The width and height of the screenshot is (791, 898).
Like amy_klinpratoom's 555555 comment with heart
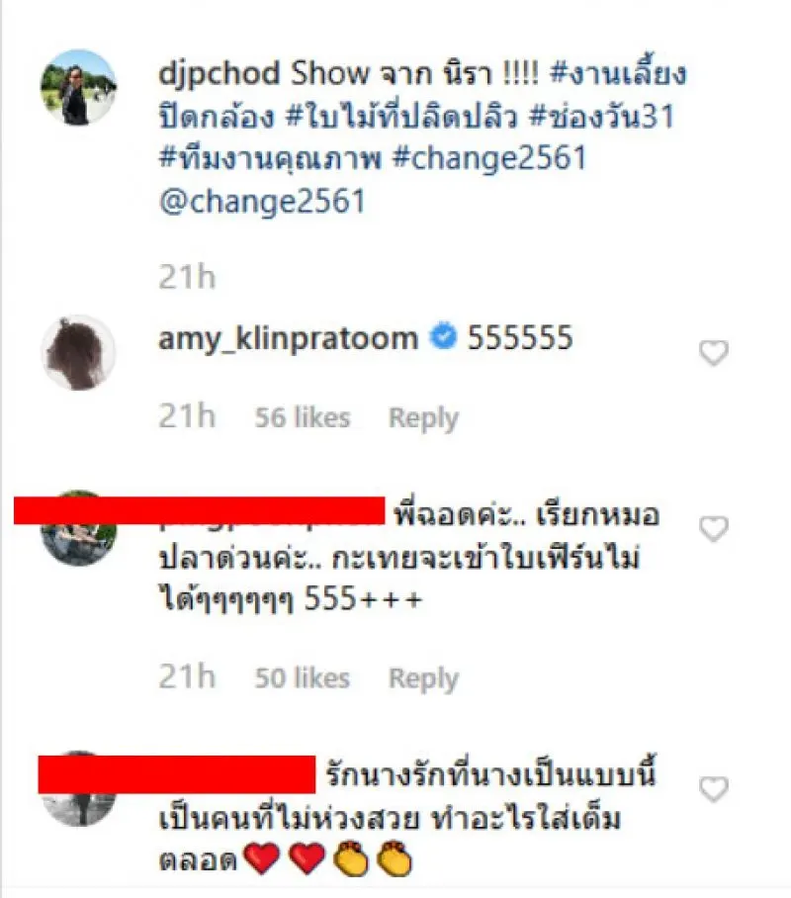[714, 352]
